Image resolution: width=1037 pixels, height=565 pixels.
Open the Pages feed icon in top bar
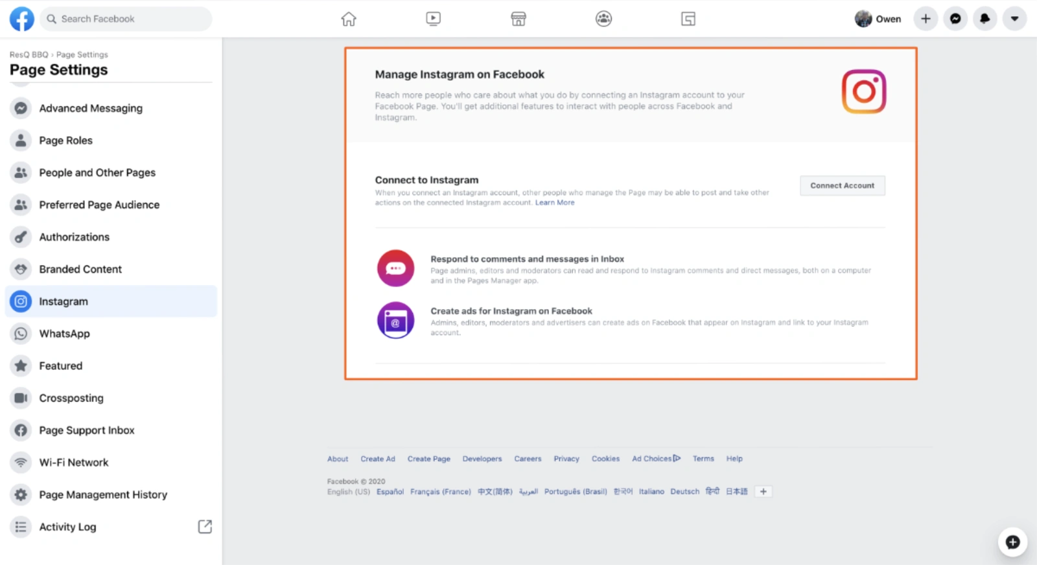click(x=688, y=19)
